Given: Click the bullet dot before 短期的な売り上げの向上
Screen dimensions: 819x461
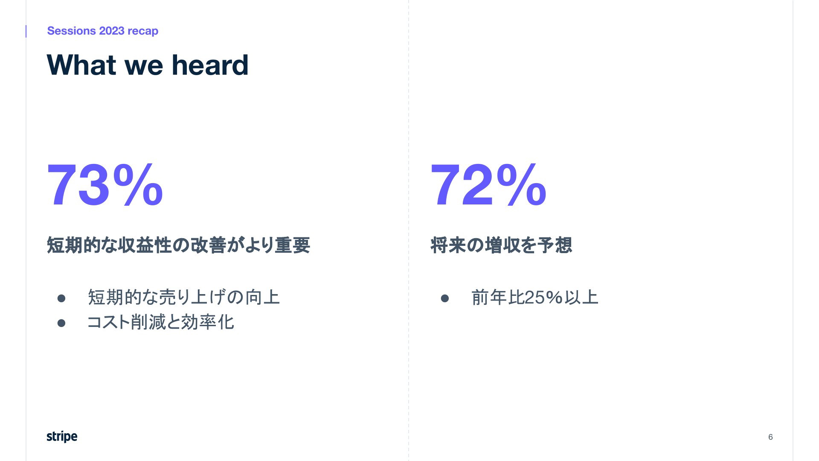Looking at the screenshot, I should (x=61, y=298).
